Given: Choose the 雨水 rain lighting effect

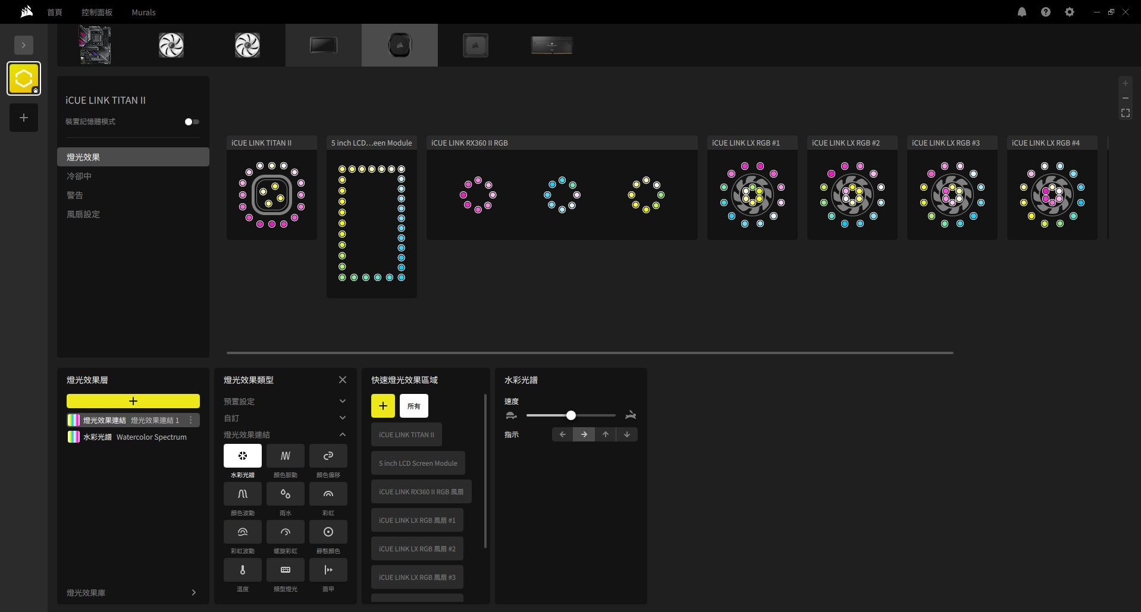Looking at the screenshot, I should coord(286,494).
